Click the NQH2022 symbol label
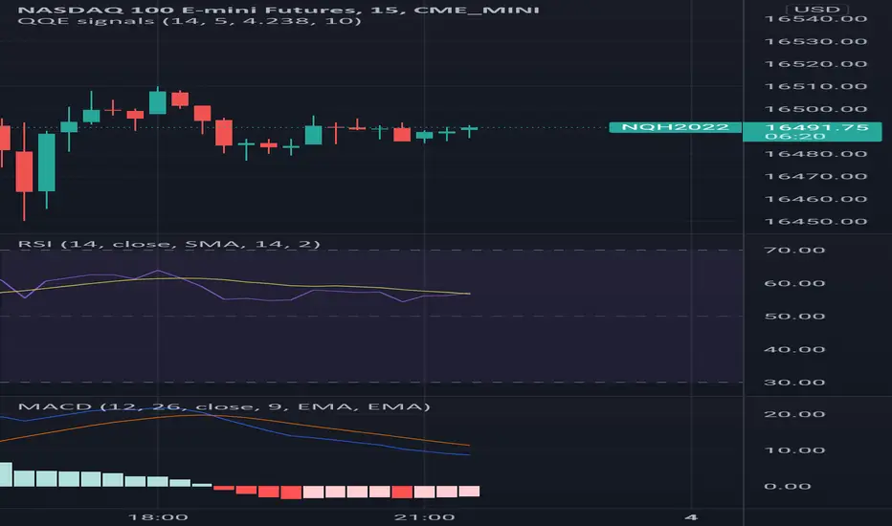The height and width of the screenshot is (526, 892). [x=676, y=127]
